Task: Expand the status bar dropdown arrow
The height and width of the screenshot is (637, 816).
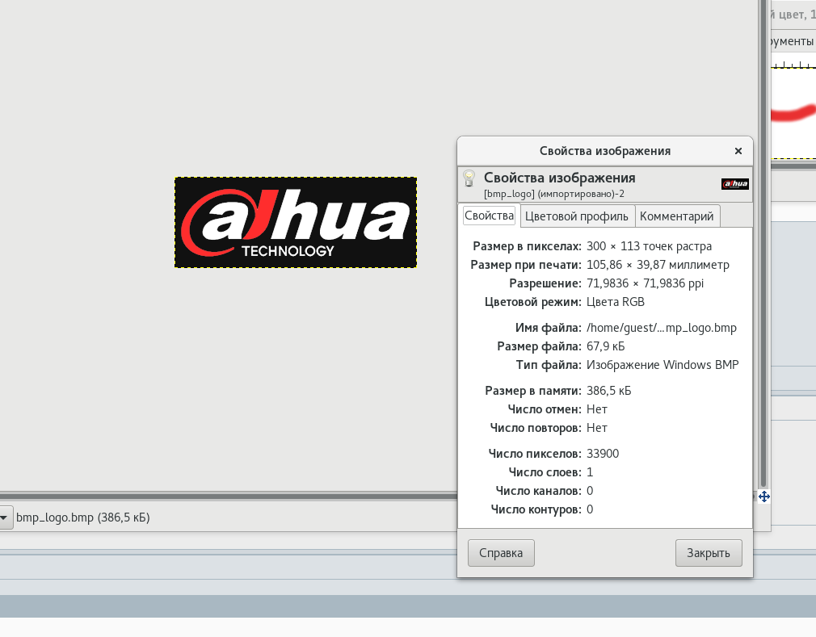Action: click(x=5, y=518)
